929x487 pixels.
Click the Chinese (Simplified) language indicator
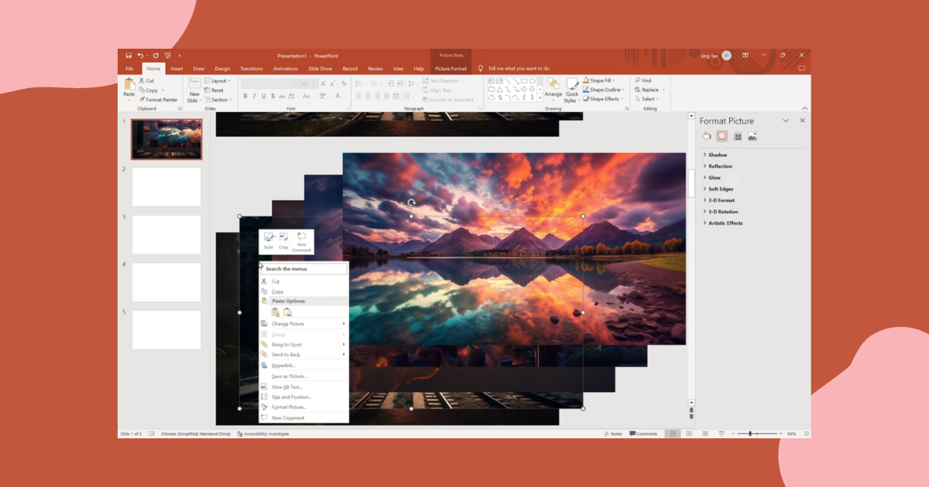click(195, 434)
